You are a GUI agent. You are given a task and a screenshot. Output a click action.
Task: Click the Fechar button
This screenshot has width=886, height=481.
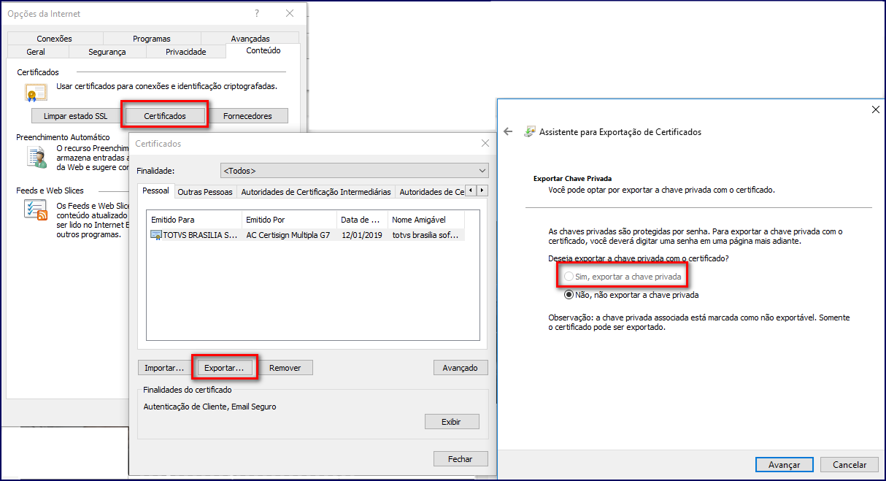[461, 459]
